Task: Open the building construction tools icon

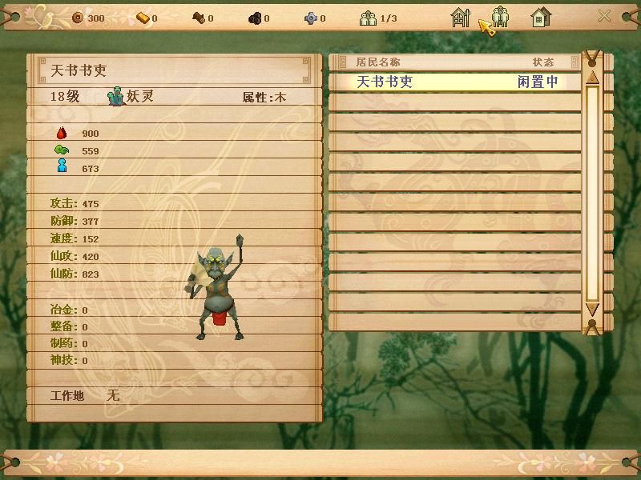Action: (x=460, y=18)
